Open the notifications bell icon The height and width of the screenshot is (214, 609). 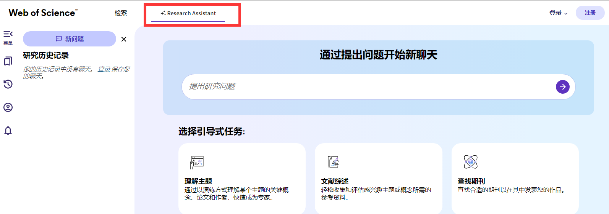click(x=8, y=131)
